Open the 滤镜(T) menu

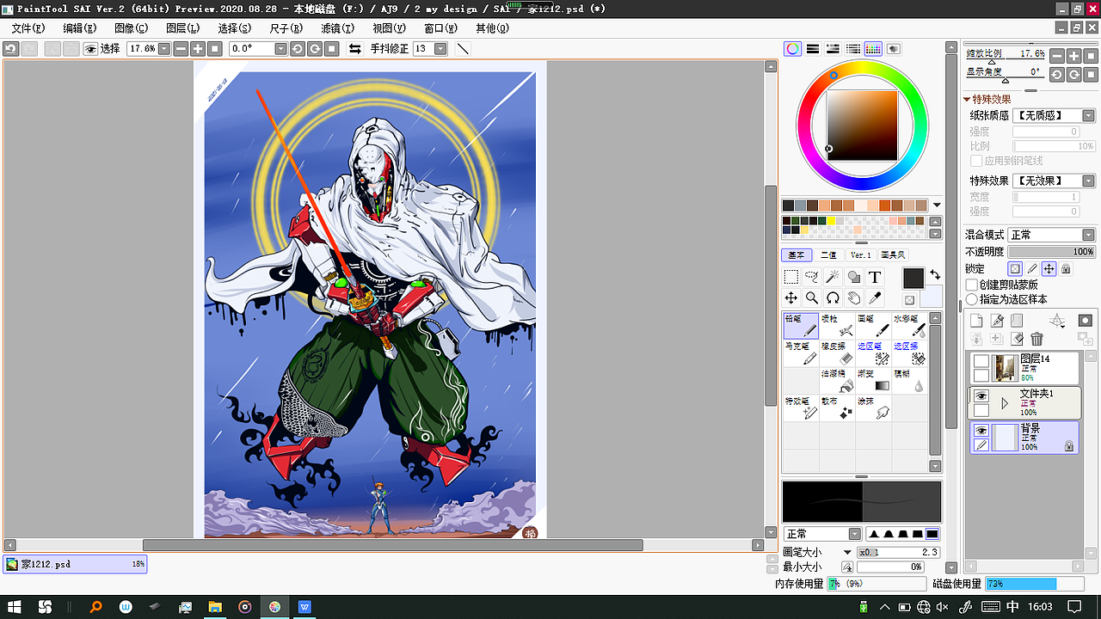[x=337, y=28]
